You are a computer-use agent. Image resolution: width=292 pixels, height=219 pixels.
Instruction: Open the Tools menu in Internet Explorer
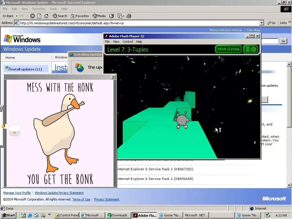(x=53, y=9)
